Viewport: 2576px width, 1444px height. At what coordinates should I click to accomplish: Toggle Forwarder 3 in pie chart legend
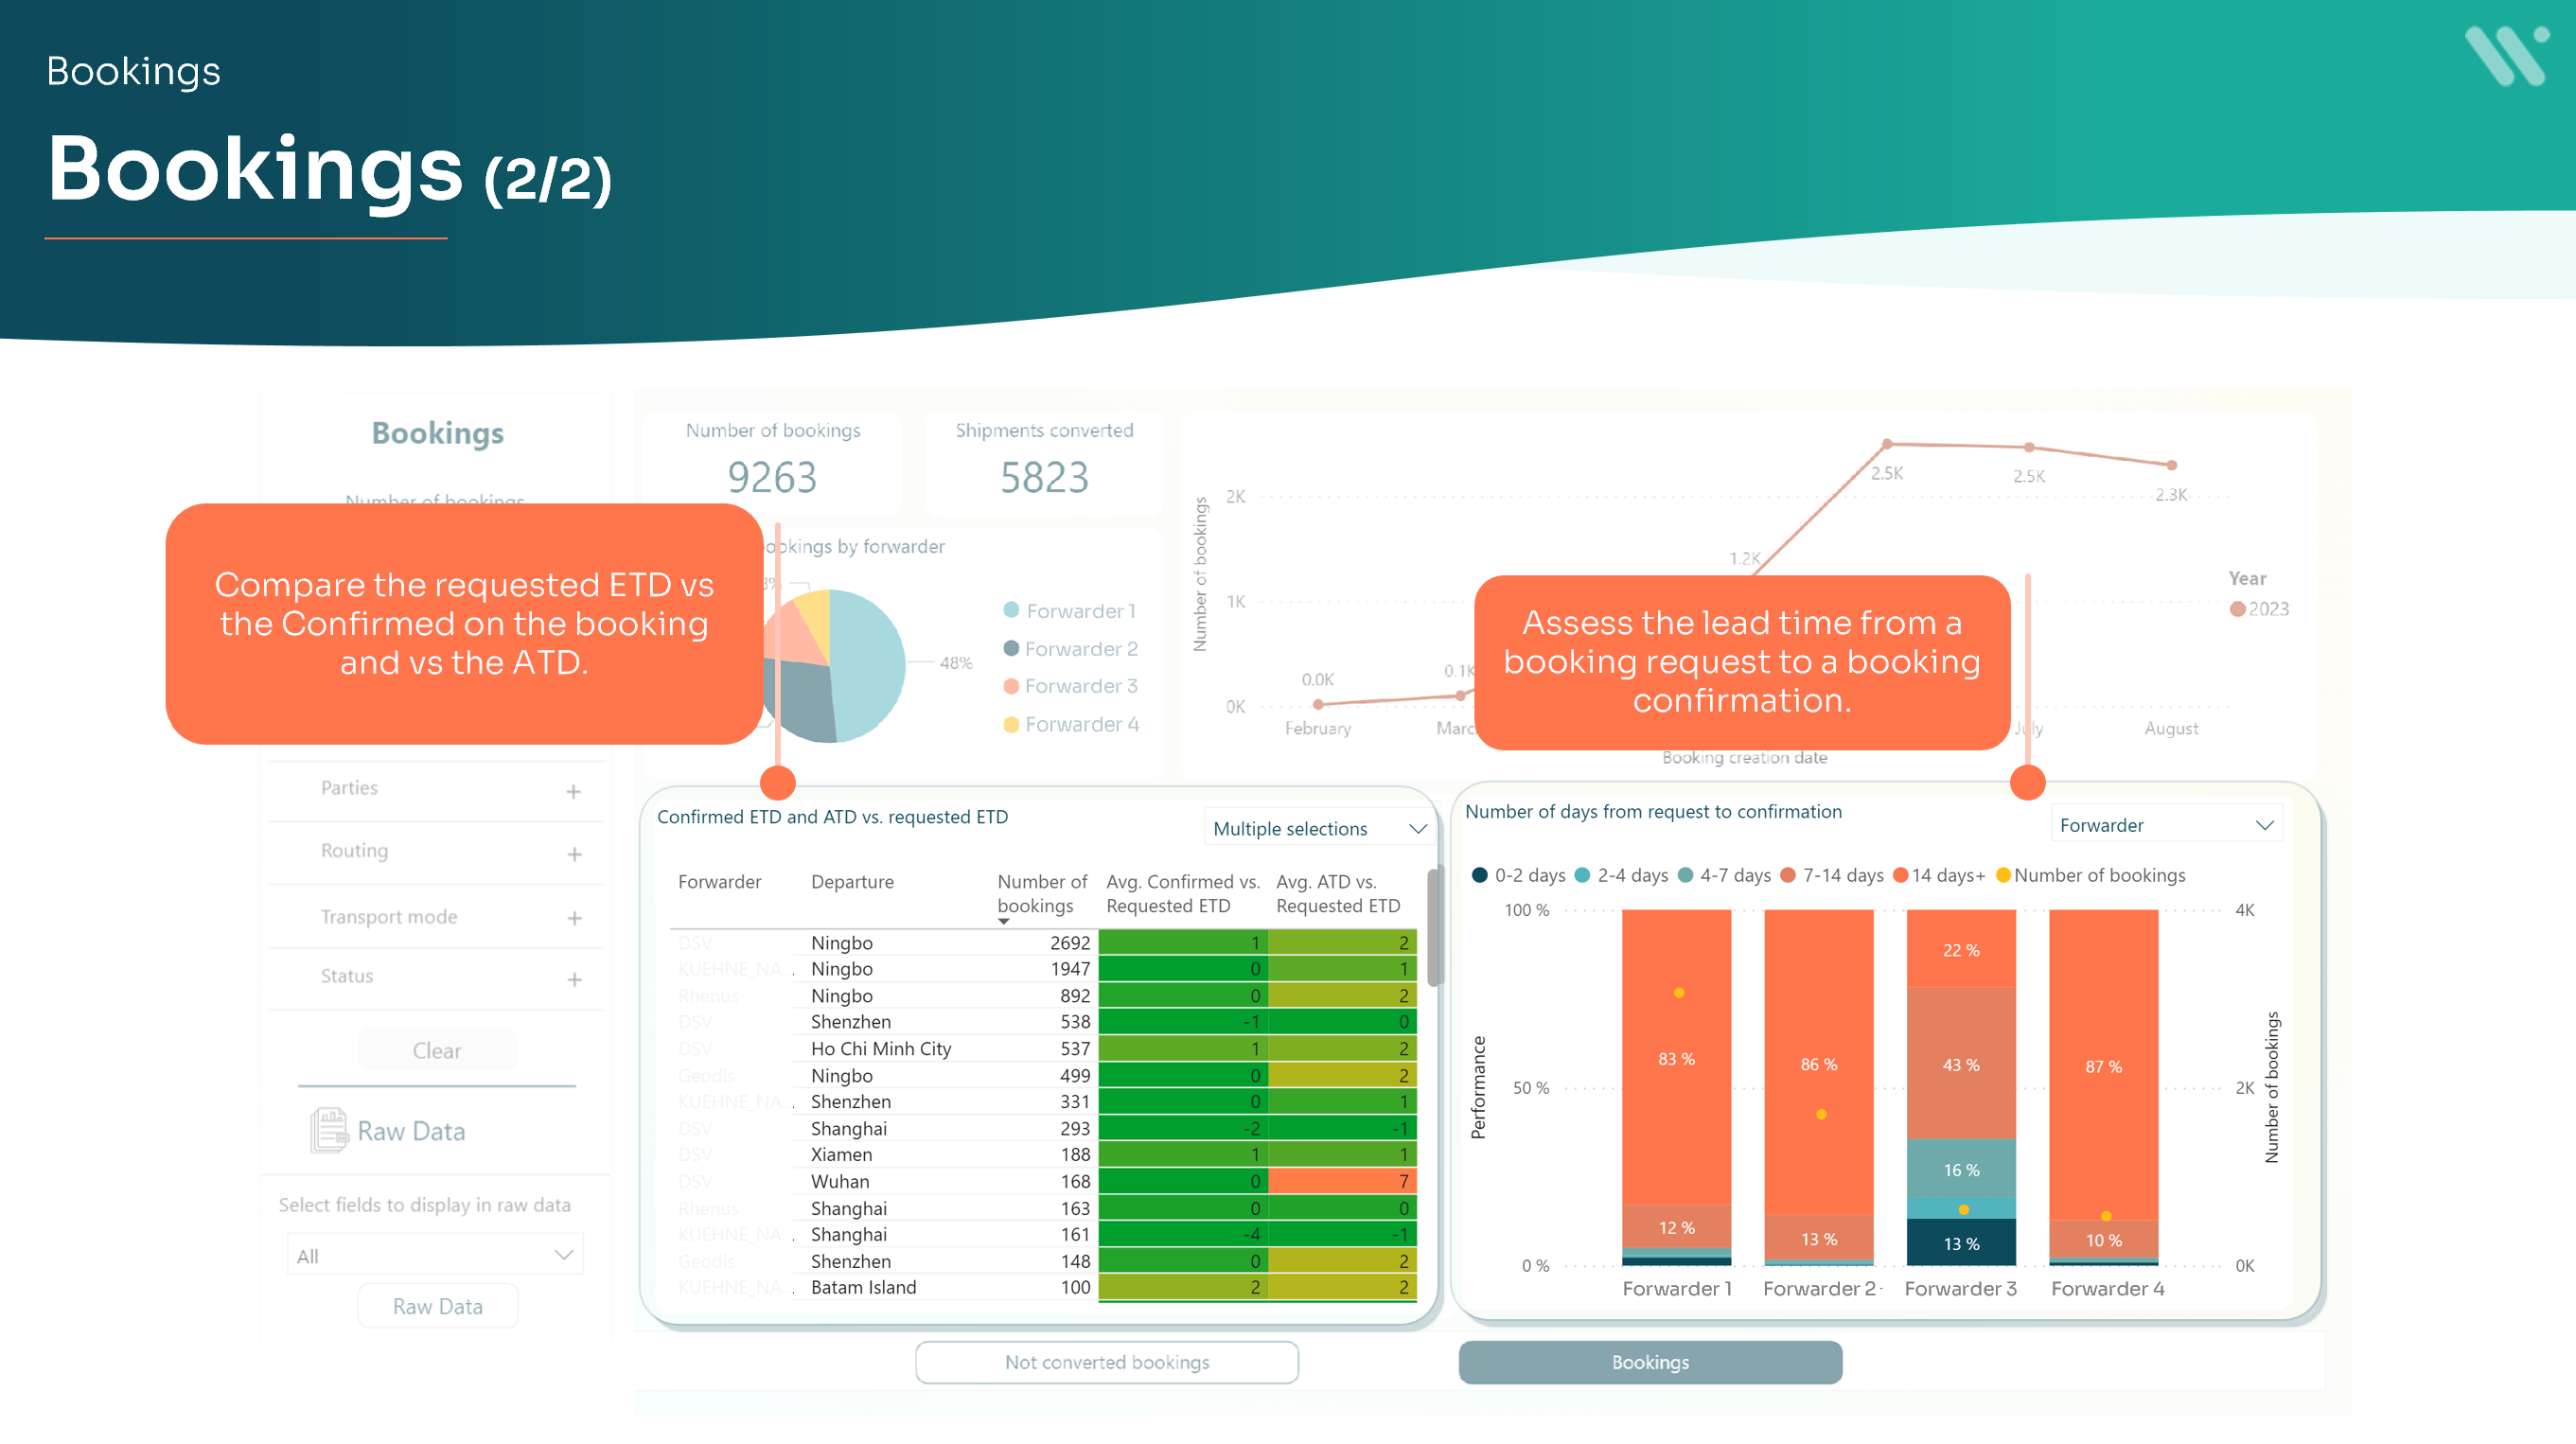click(x=1070, y=686)
